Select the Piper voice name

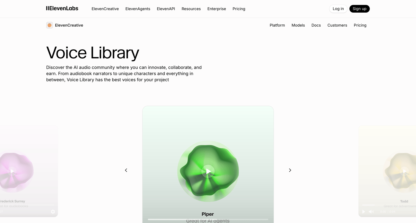click(x=208, y=214)
